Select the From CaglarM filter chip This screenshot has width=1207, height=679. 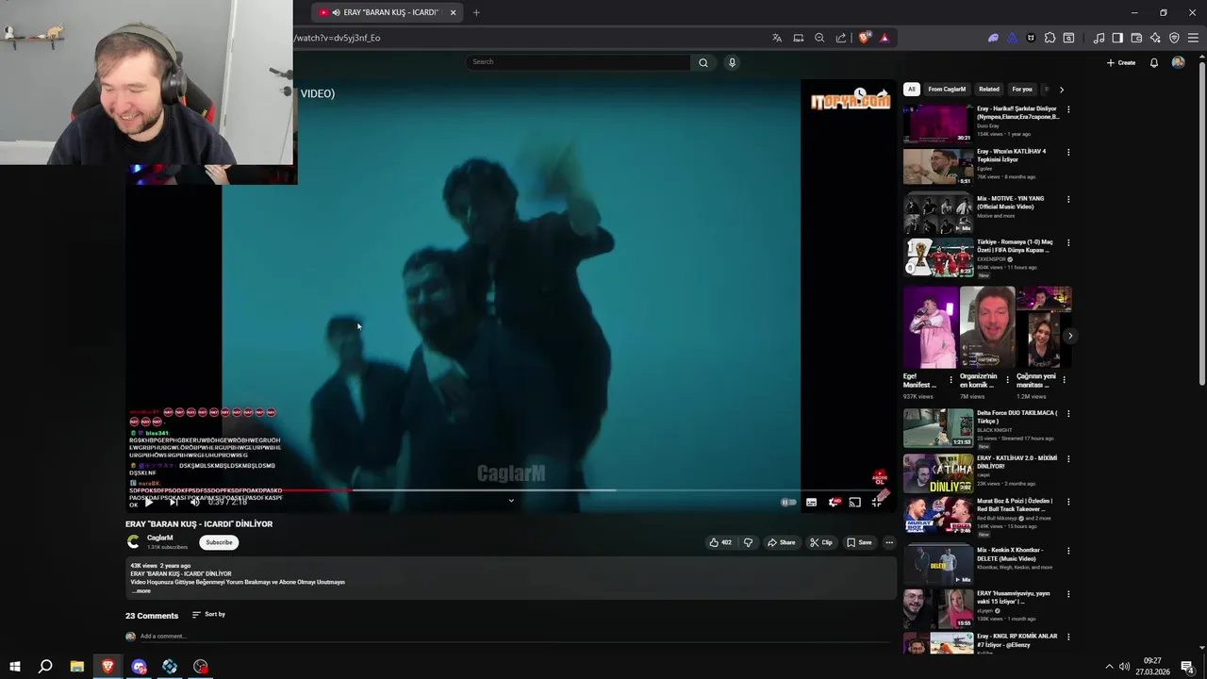pos(947,90)
